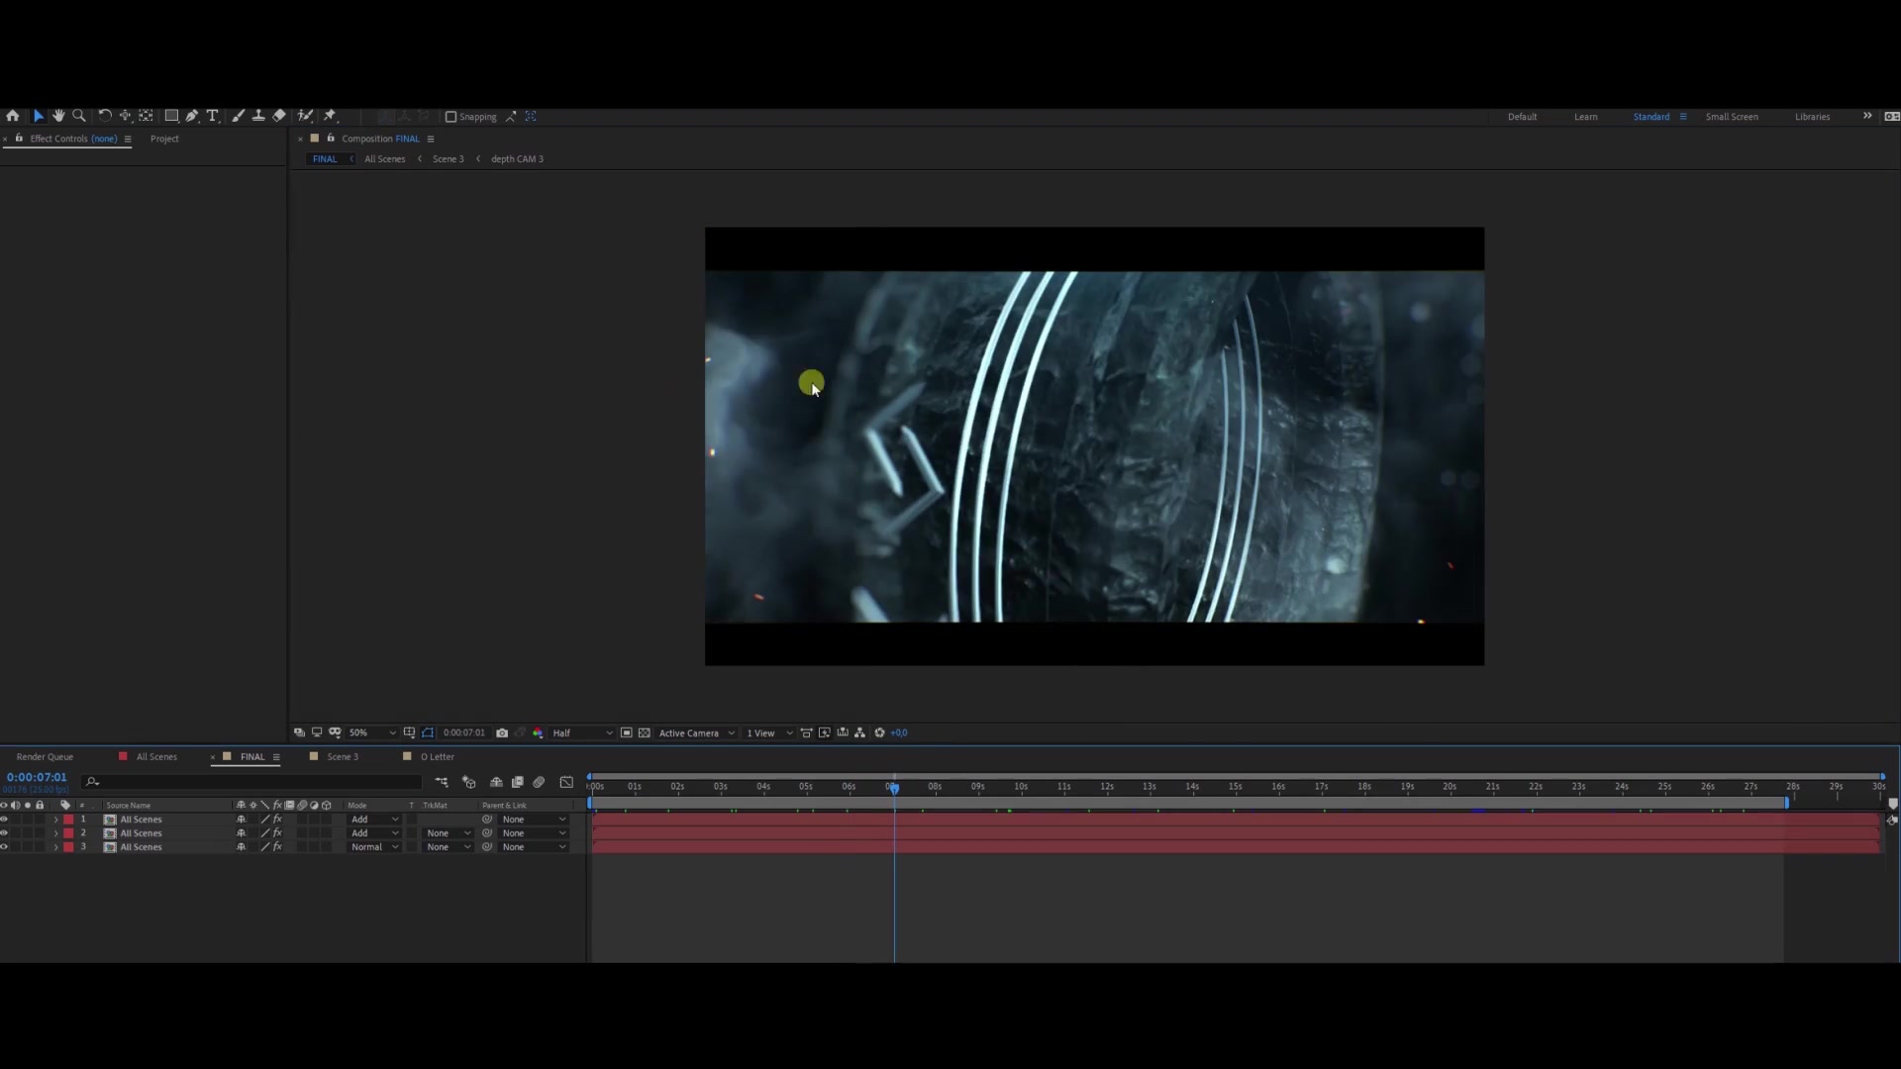Select the Hand tool
The height and width of the screenshot is (1069, 1901).
(x=58, y=116)
